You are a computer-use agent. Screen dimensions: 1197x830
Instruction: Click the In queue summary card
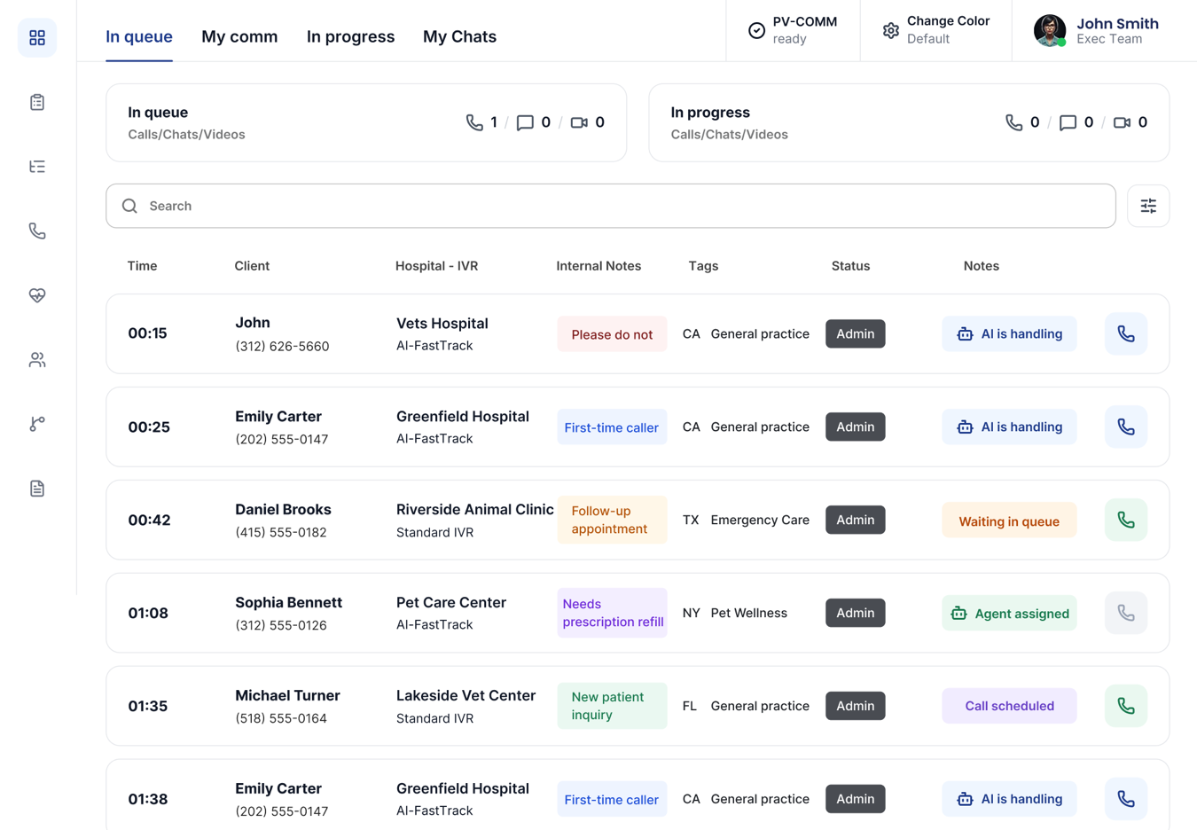point(366,122)
